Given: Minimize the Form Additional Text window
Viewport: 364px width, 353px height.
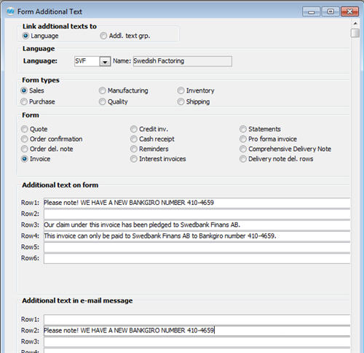Looking at the screenshot, I should pos(312,12).
